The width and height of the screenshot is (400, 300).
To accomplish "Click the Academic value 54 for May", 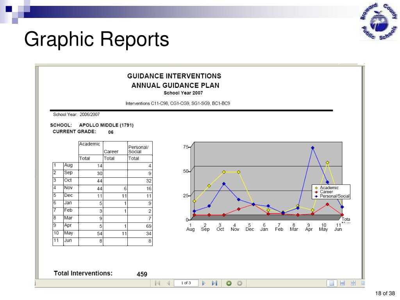I will pyautogui.click(x=100, y=234).
